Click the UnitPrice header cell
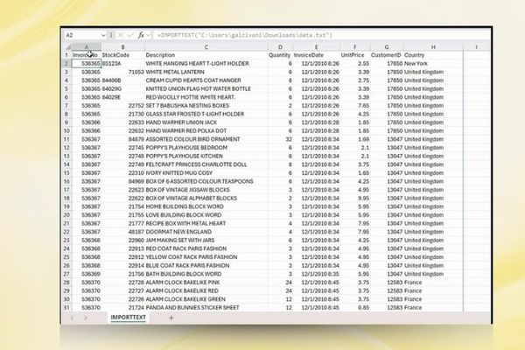Screen dimensions: 525x350 point(355,55)
